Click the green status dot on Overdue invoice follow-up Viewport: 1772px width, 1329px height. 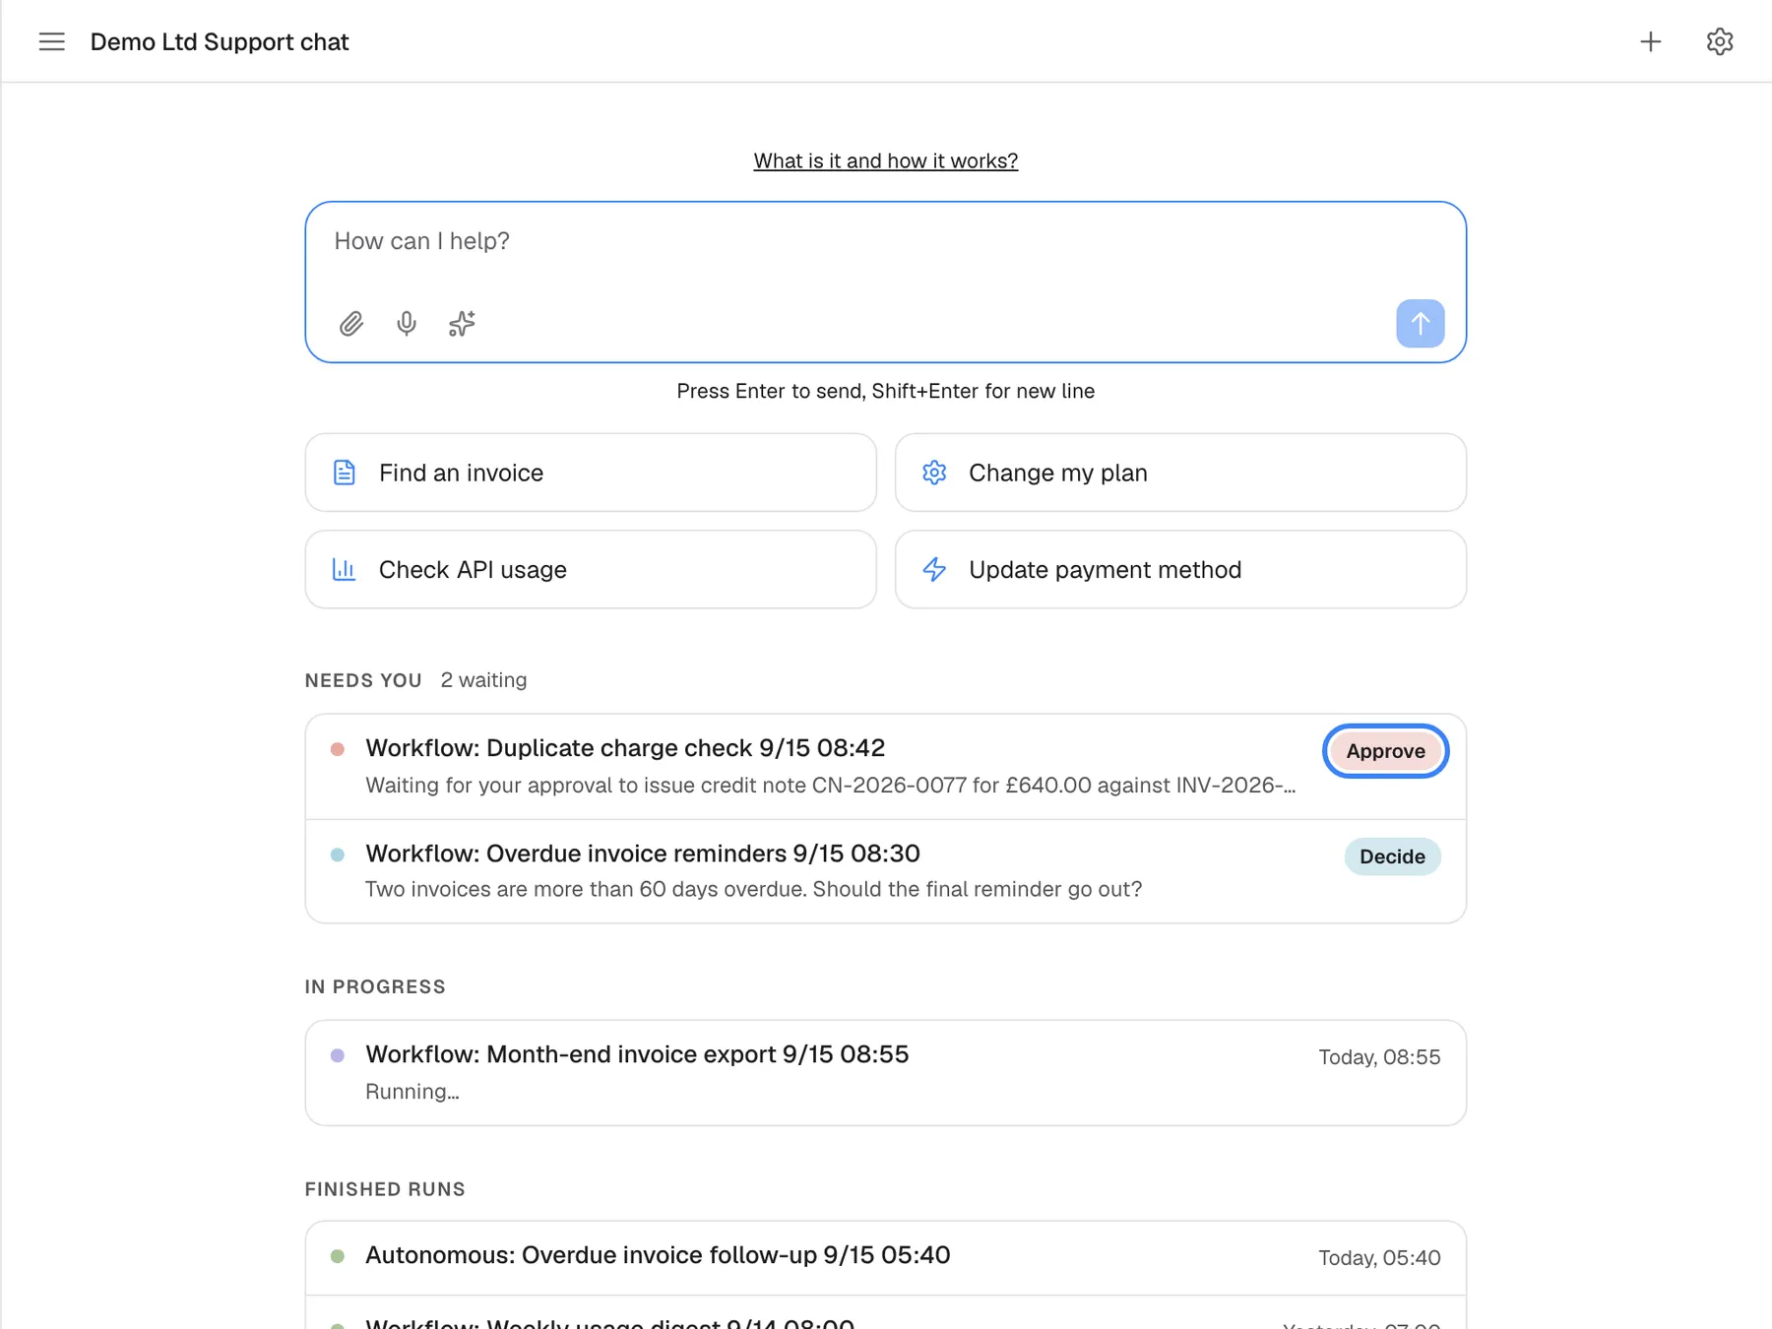click(x=338, y=1256)
